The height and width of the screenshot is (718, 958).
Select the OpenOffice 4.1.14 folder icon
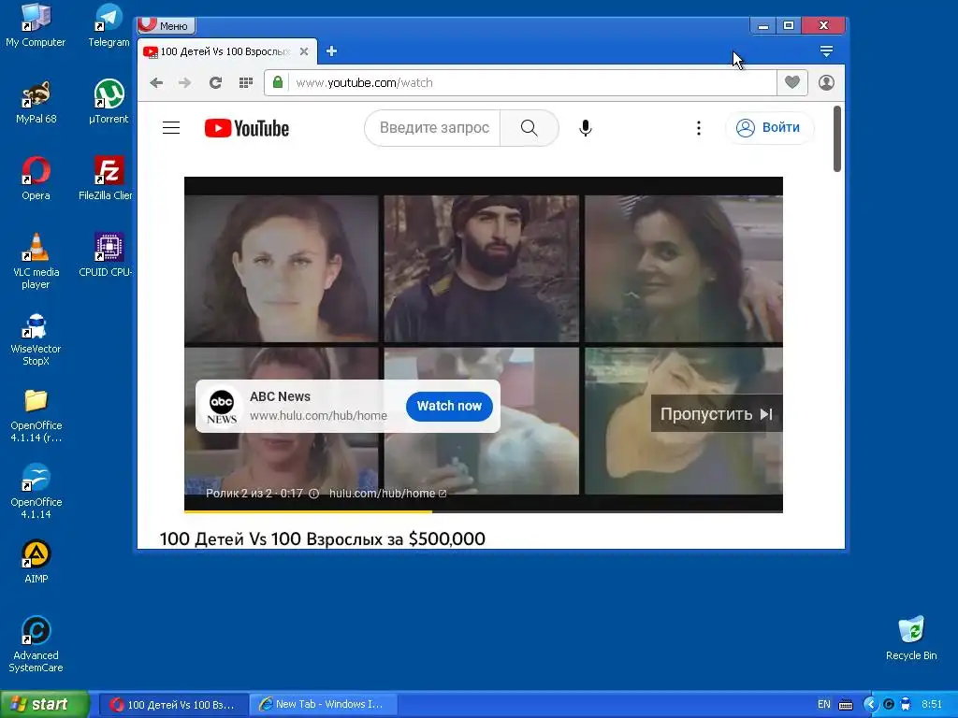[x=36, y=415]
